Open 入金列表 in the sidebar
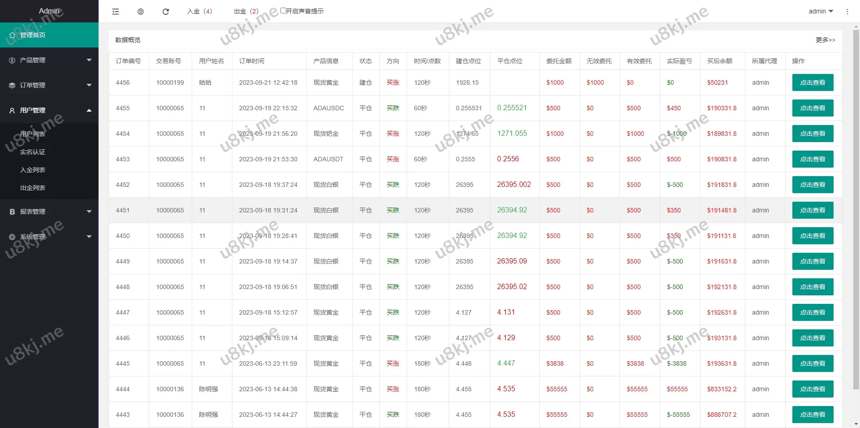 click(33, 170)
